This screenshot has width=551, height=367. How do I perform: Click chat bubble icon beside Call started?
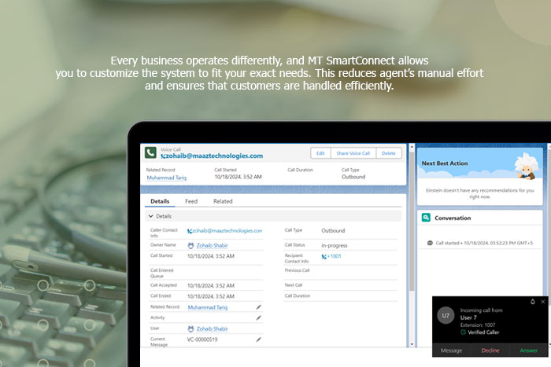[x=430, y=243]
